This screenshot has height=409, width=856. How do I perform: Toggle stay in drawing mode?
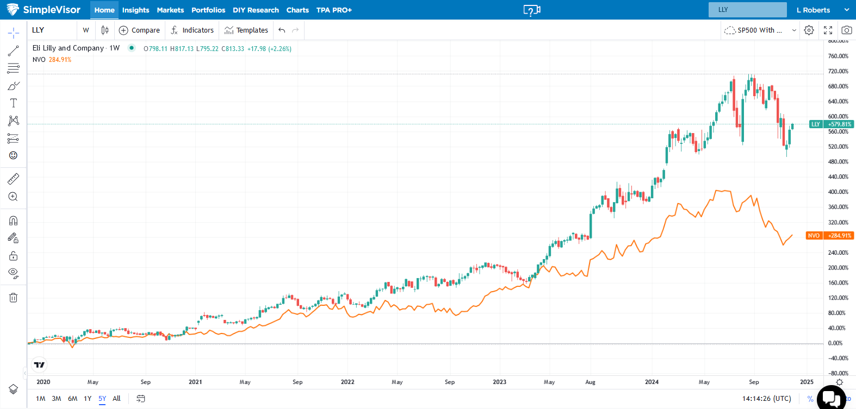[x=14, y=238]
